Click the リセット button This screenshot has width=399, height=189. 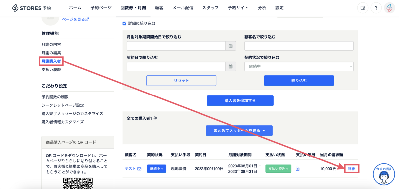[x=181, y=81]
